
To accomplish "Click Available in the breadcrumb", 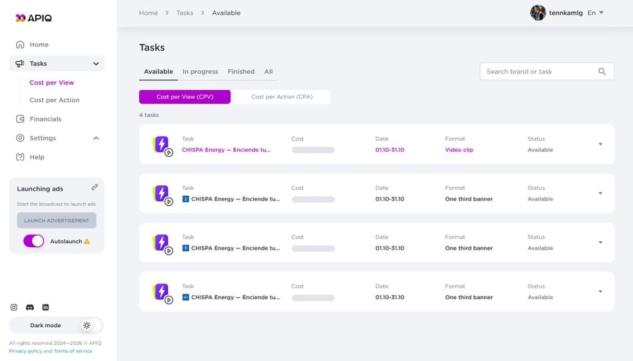I will (x=226, y=13).
